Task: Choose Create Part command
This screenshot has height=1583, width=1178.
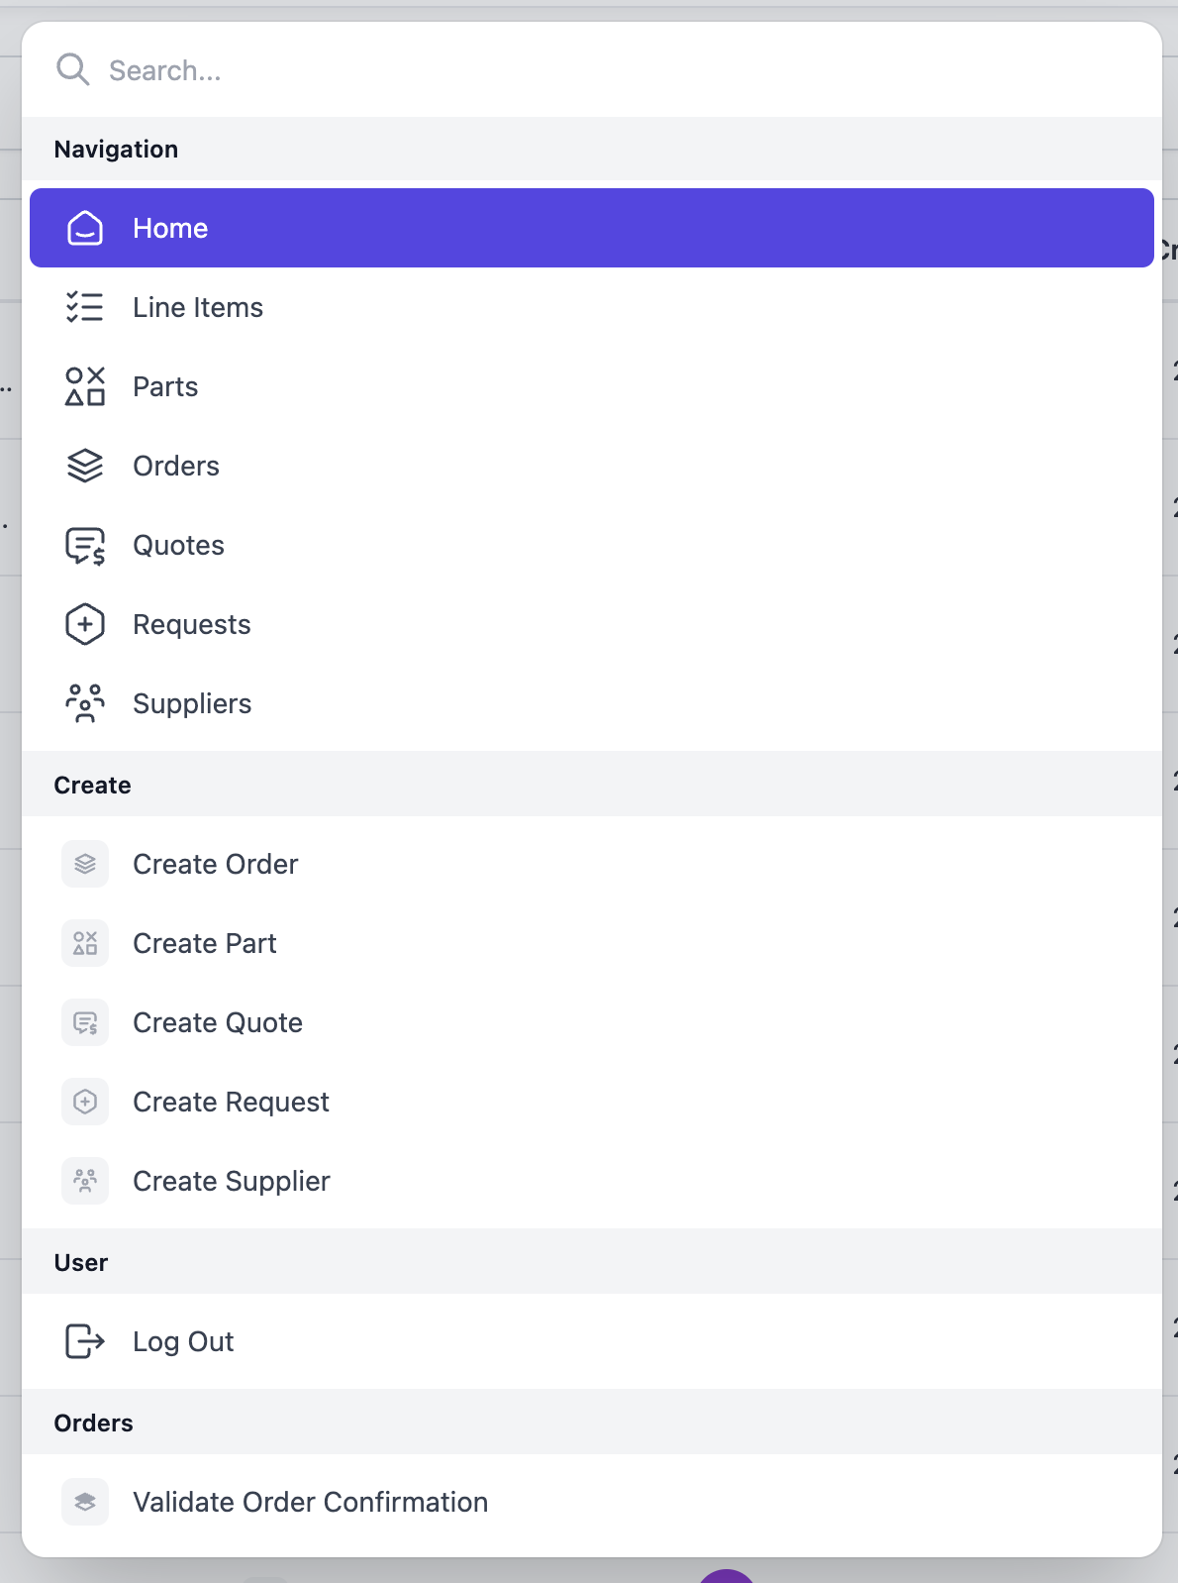Action: [x=205, y=943]
